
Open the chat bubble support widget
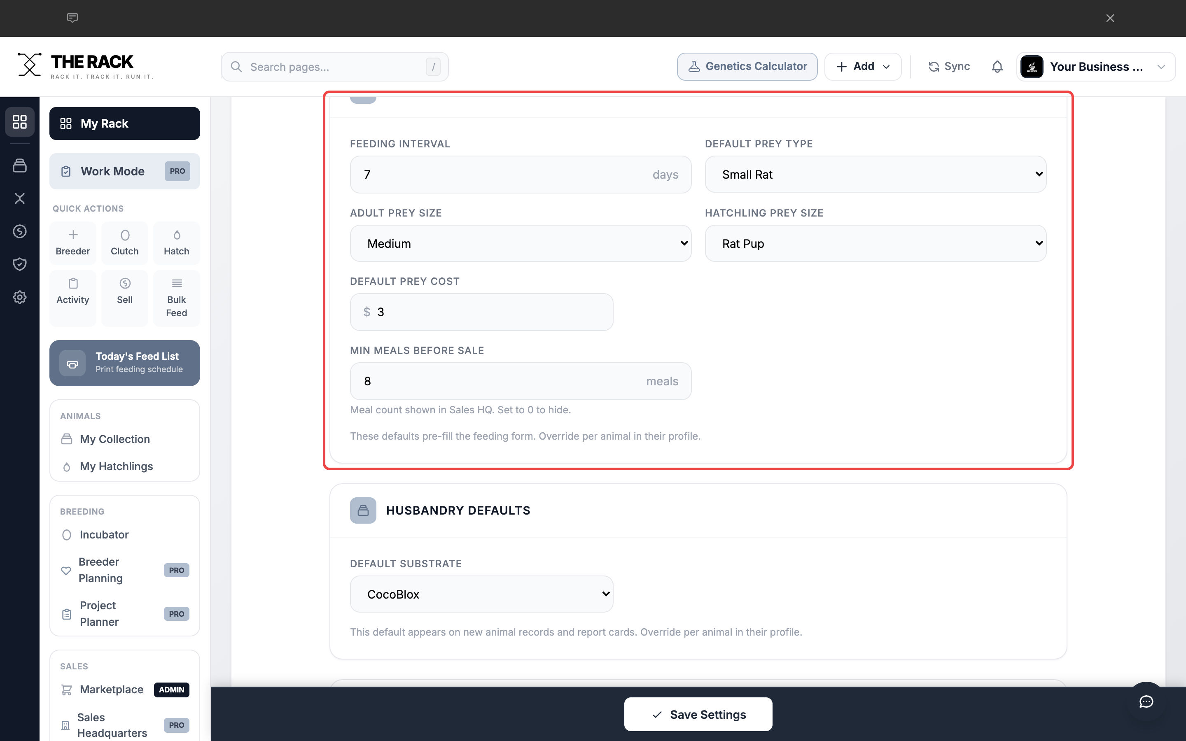click(1146, 702)
